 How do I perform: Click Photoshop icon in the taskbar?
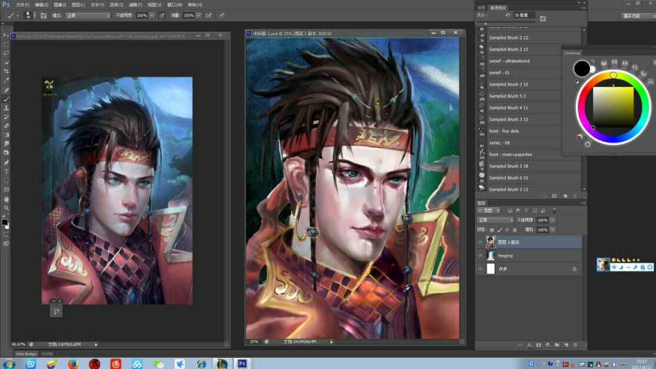coord(241,364)
